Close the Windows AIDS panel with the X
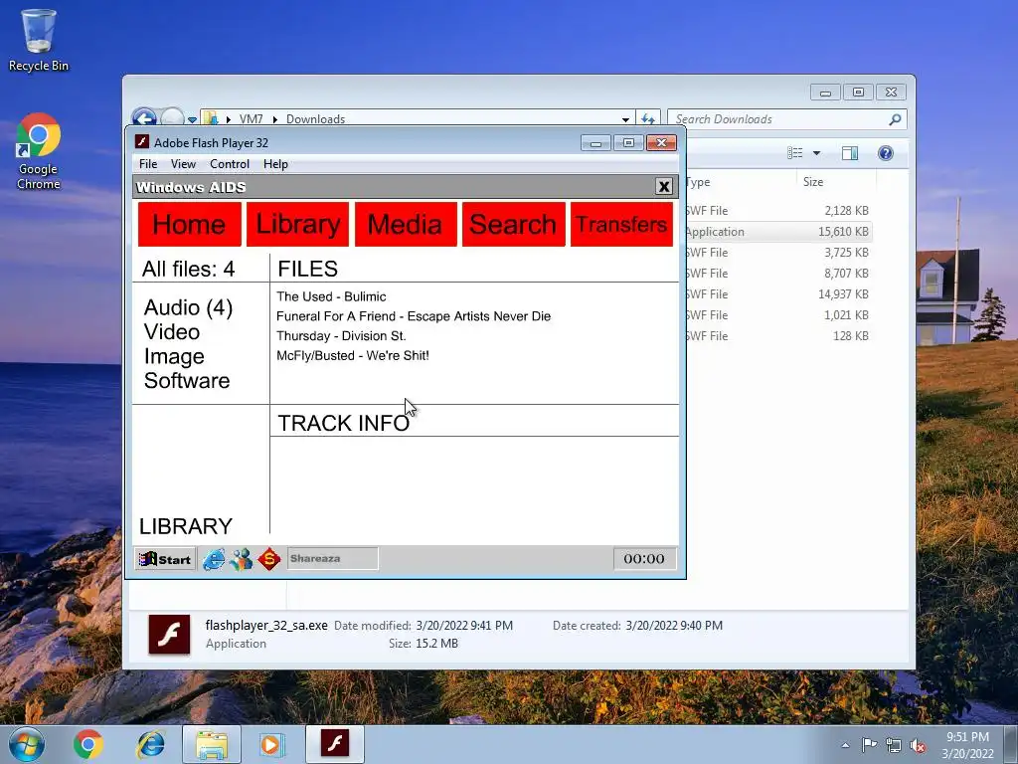Image resolution: width=1018 pixels, height=764 pixels. pos(663,186)
